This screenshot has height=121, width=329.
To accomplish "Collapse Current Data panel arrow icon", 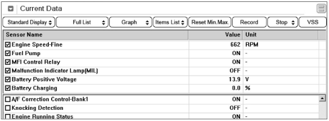I will pos(11,9).
